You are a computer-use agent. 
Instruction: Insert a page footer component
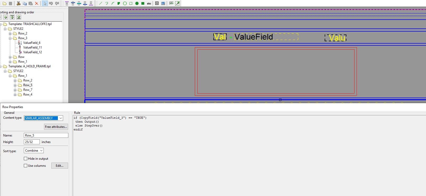click(x=91, y=3)
